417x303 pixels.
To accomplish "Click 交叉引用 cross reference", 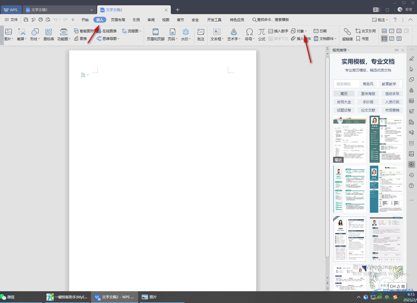I will (366, 31).
